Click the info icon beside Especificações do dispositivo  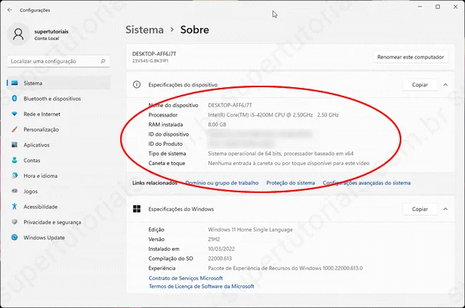[137, 85]
